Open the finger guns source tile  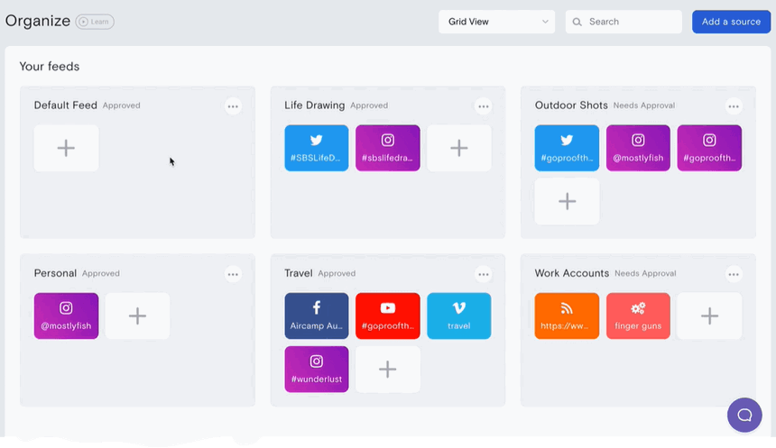[638, 315]
